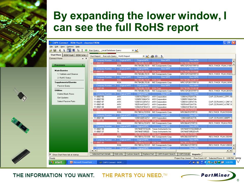Screen dimensions: 244x183
Task: Click the blue arrow expand tray icon
Action: (x=205, y=162)
